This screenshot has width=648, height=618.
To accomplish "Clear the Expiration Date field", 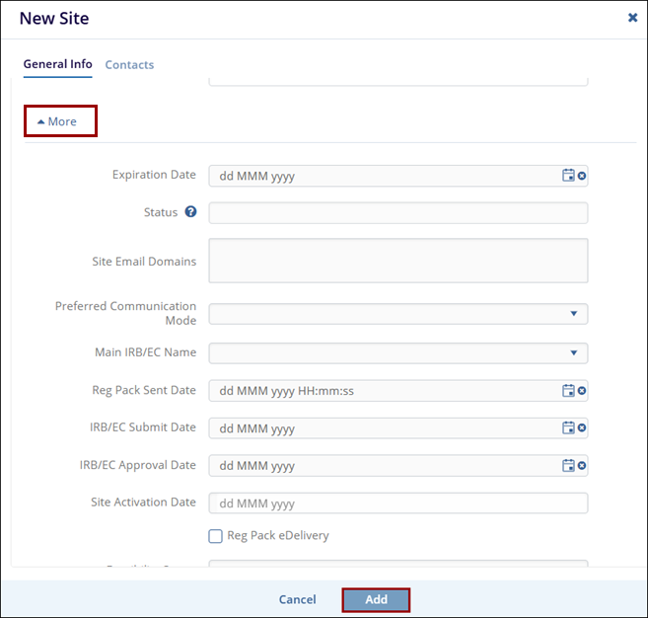I will pos(582,176).
